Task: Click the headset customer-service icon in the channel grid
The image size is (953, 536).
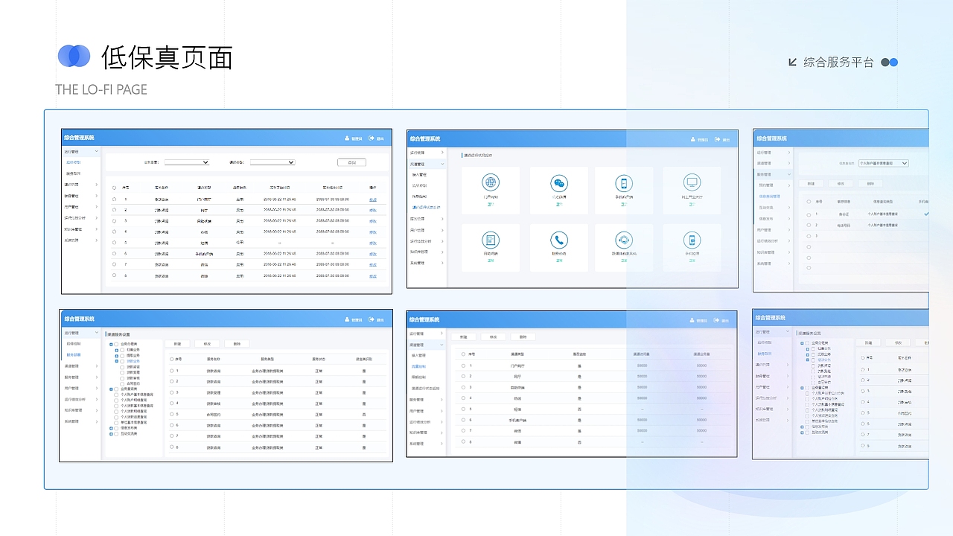Action: click(x=624, y=240)
